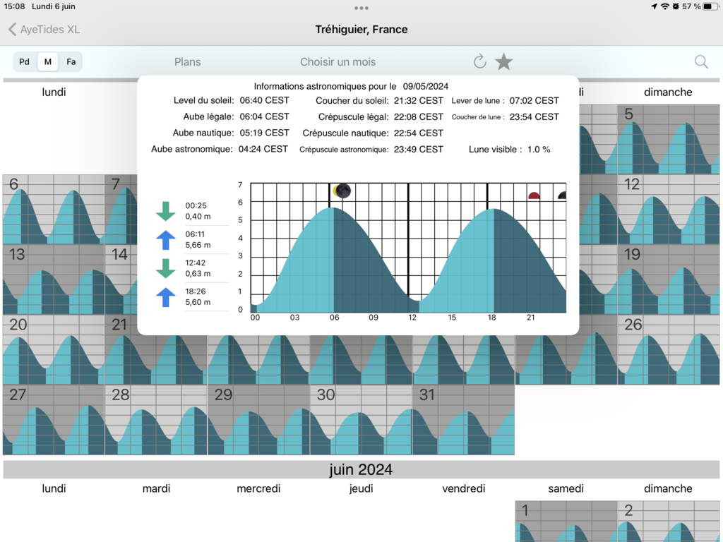Tap the Aube nautique time 05:19 CEST
The height and width of the screenshot is (542, 723).
click(264, 133)
